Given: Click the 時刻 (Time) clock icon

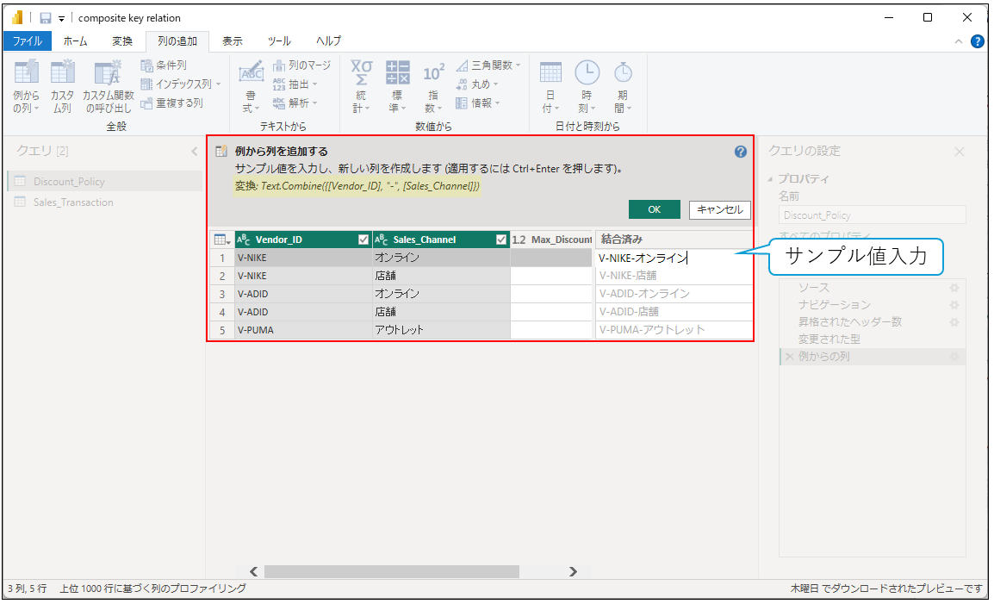Looking at the screenshot, I should (x=587, y=73).
